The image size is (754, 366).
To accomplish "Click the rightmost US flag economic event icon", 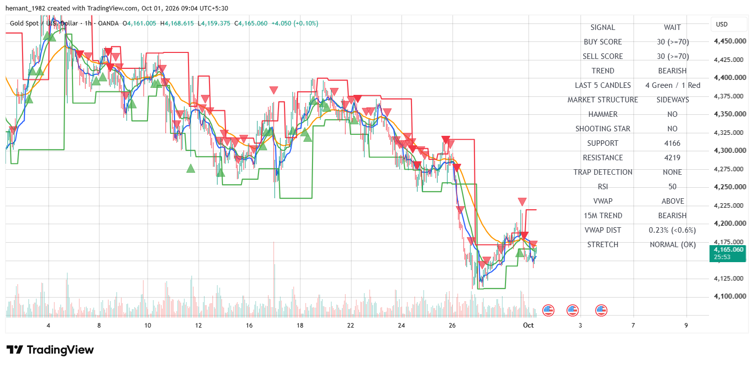I will pos(601,311).
